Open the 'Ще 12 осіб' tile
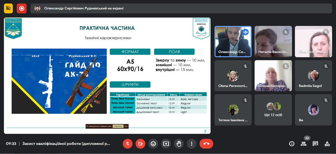The height and width of the screenshot is (154, 336). tap(273, 110)
